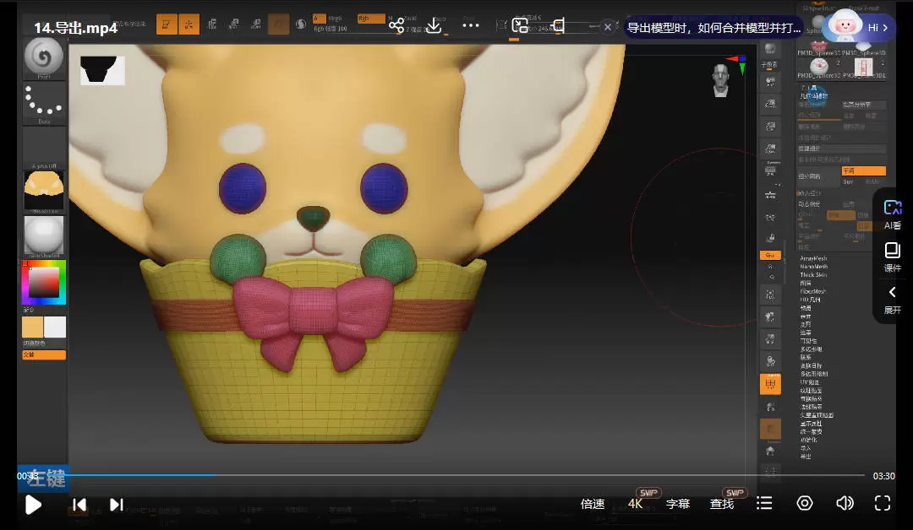This screenshot has width=913, height=530.
Task: Mute the volume with the speaker icon
Action: click(x=845, y=503)
